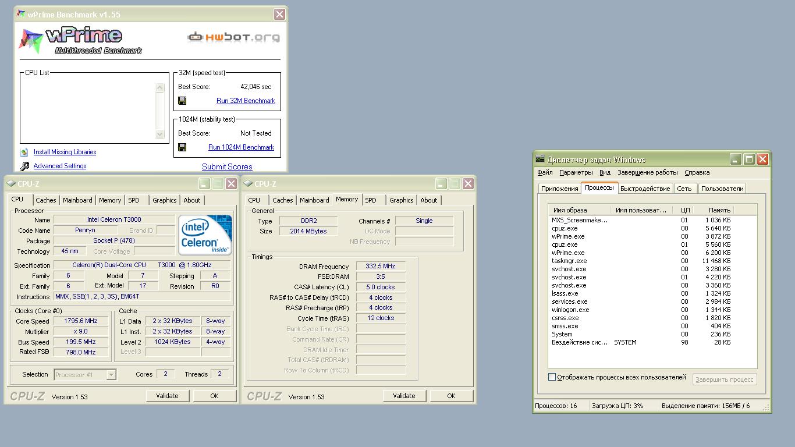Open the Файл menu in Task Manager

pos(545,172)
